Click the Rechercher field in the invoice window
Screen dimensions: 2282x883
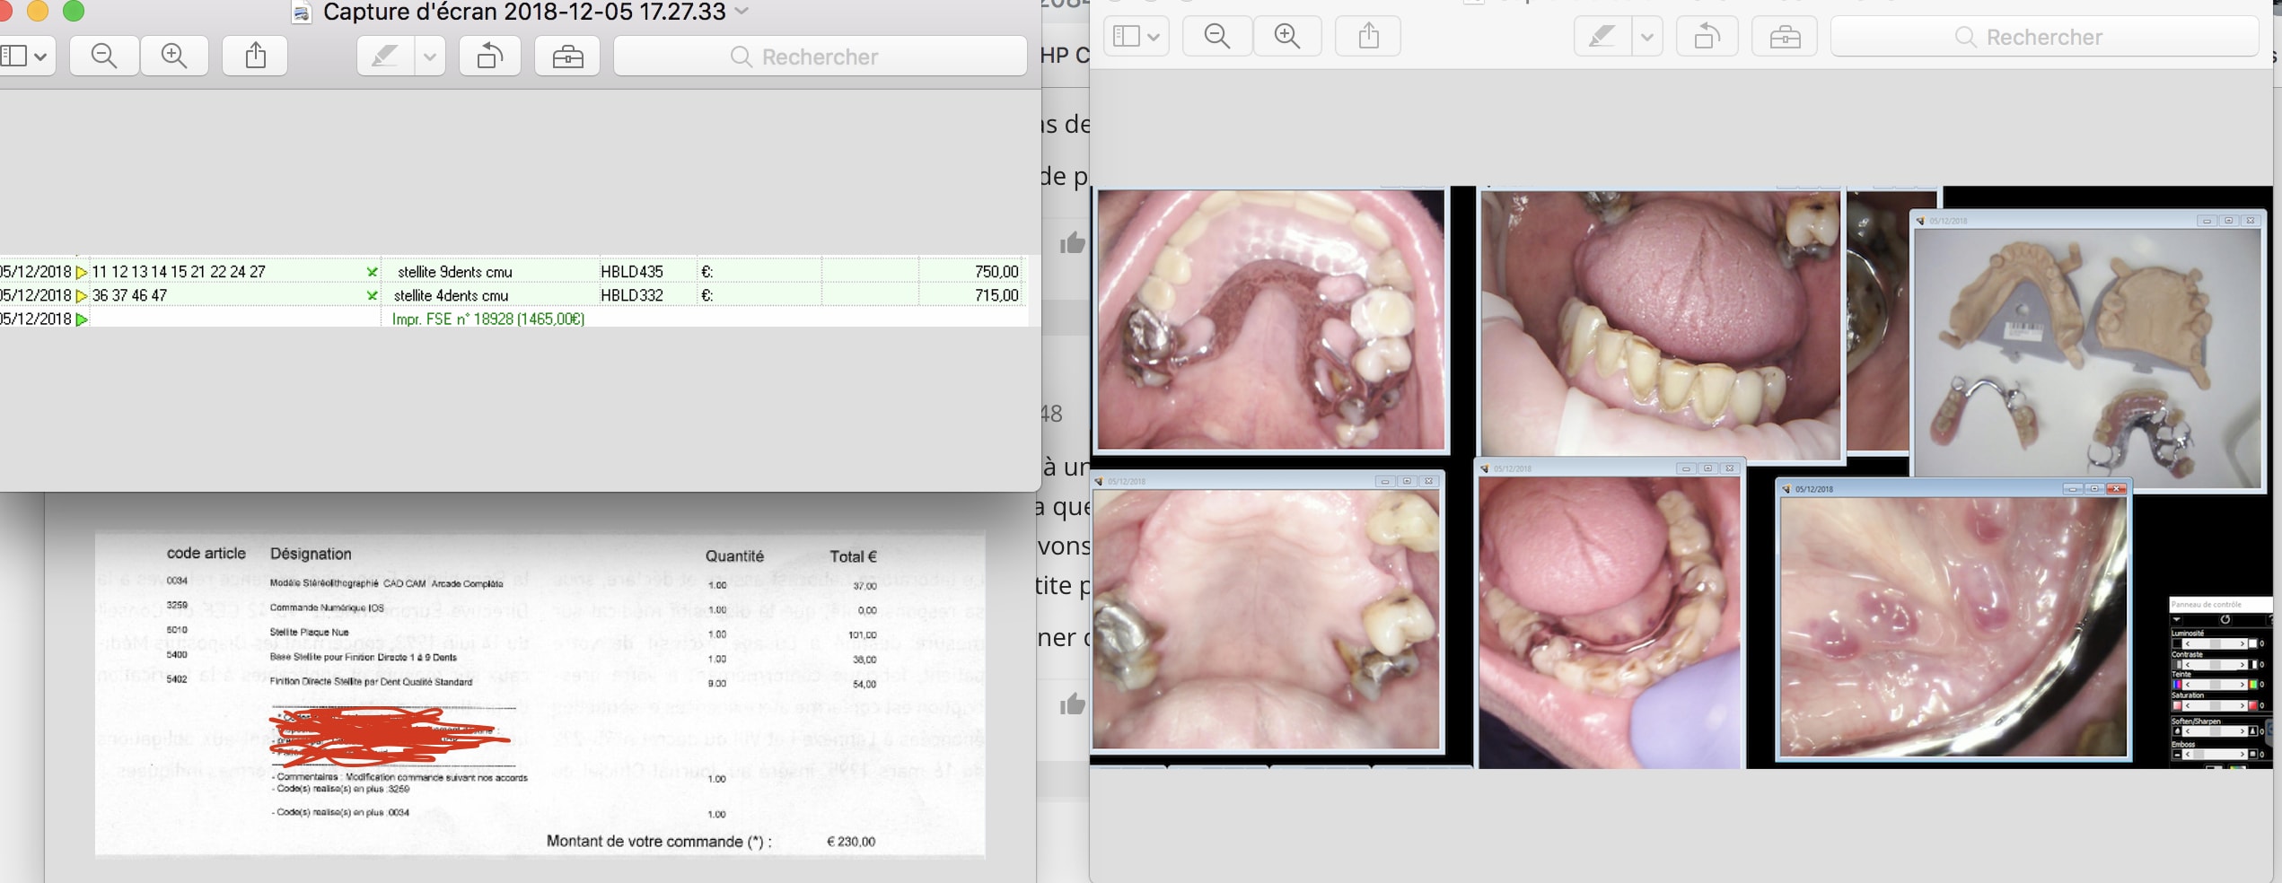(820, 57)
